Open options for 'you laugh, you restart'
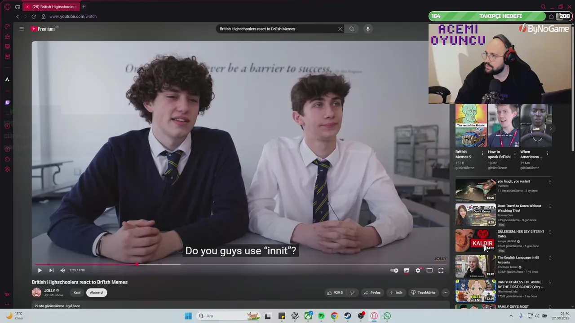This screenshot has height=323, width=575. tap(550, 182)
